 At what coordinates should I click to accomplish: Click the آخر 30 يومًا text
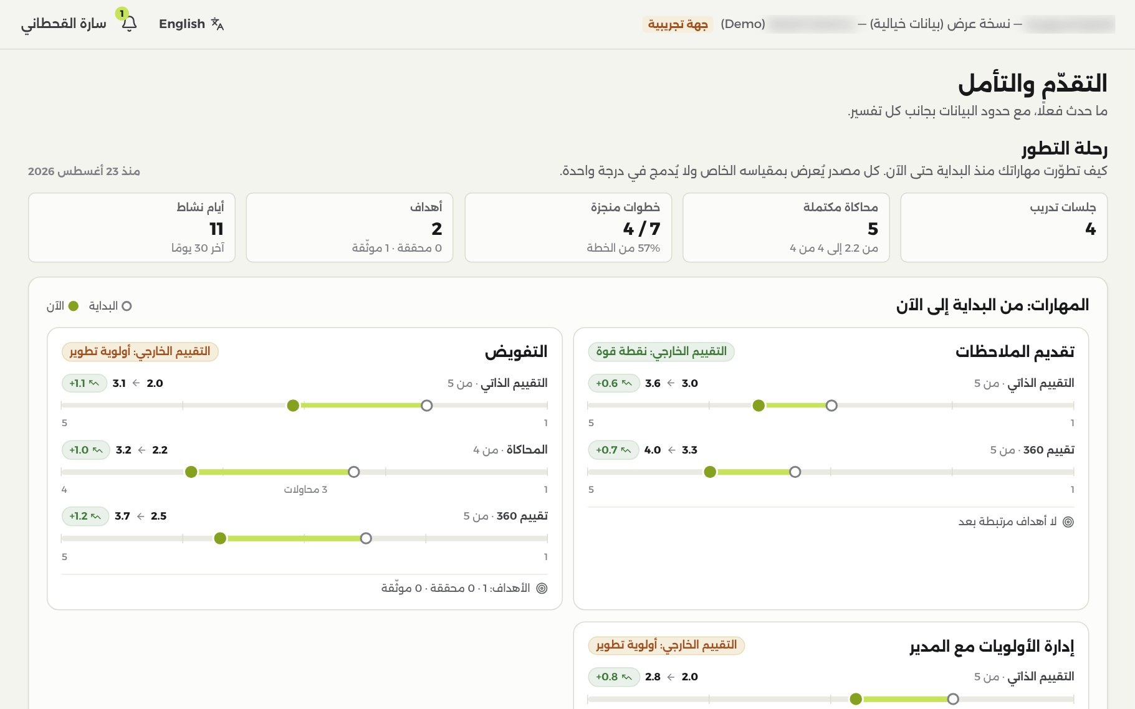click(198, 248)
